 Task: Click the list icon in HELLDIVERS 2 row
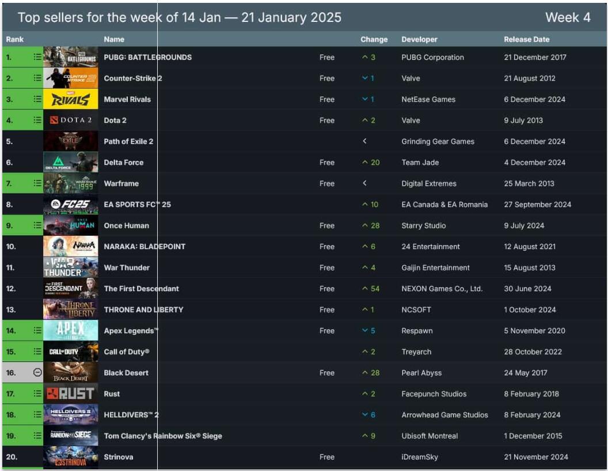click(x=37, y=415)
